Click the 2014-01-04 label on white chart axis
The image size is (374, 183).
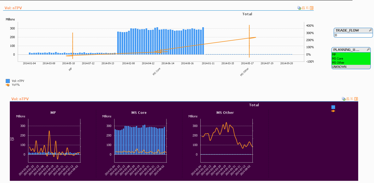pos(29,63)
